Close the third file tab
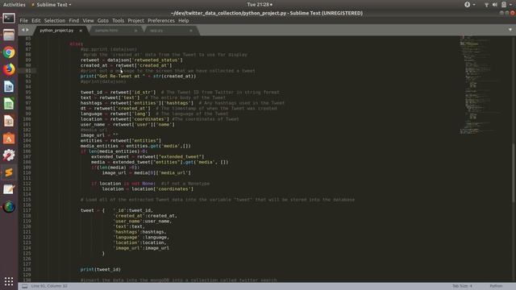The image size is (516, 290). (191, 31)
